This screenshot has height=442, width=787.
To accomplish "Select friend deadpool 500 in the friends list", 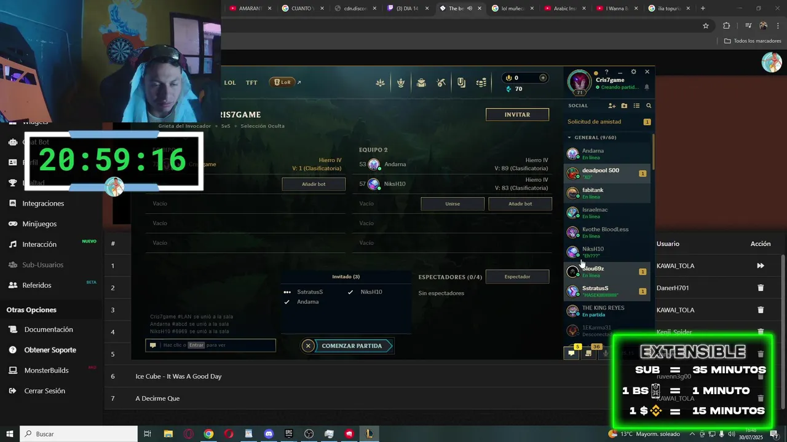I will (x=607, y=173).
